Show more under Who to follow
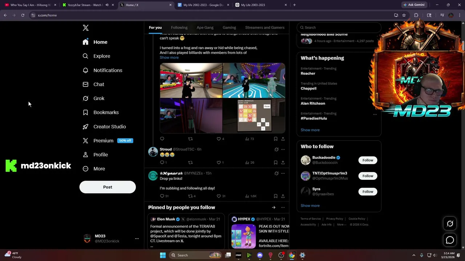This screenshot has width=465, height=261. coord(310,206)
